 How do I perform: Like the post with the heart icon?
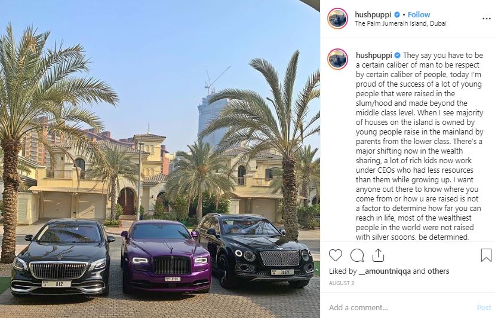[x=335, y=255]
